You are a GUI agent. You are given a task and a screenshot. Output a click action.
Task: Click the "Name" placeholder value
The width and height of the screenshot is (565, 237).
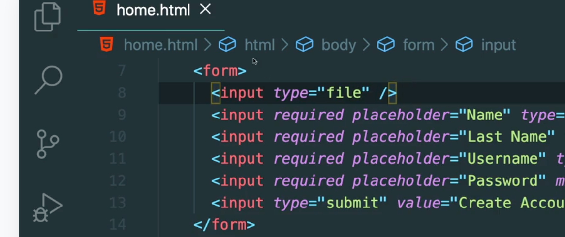(x=484, y=115)
